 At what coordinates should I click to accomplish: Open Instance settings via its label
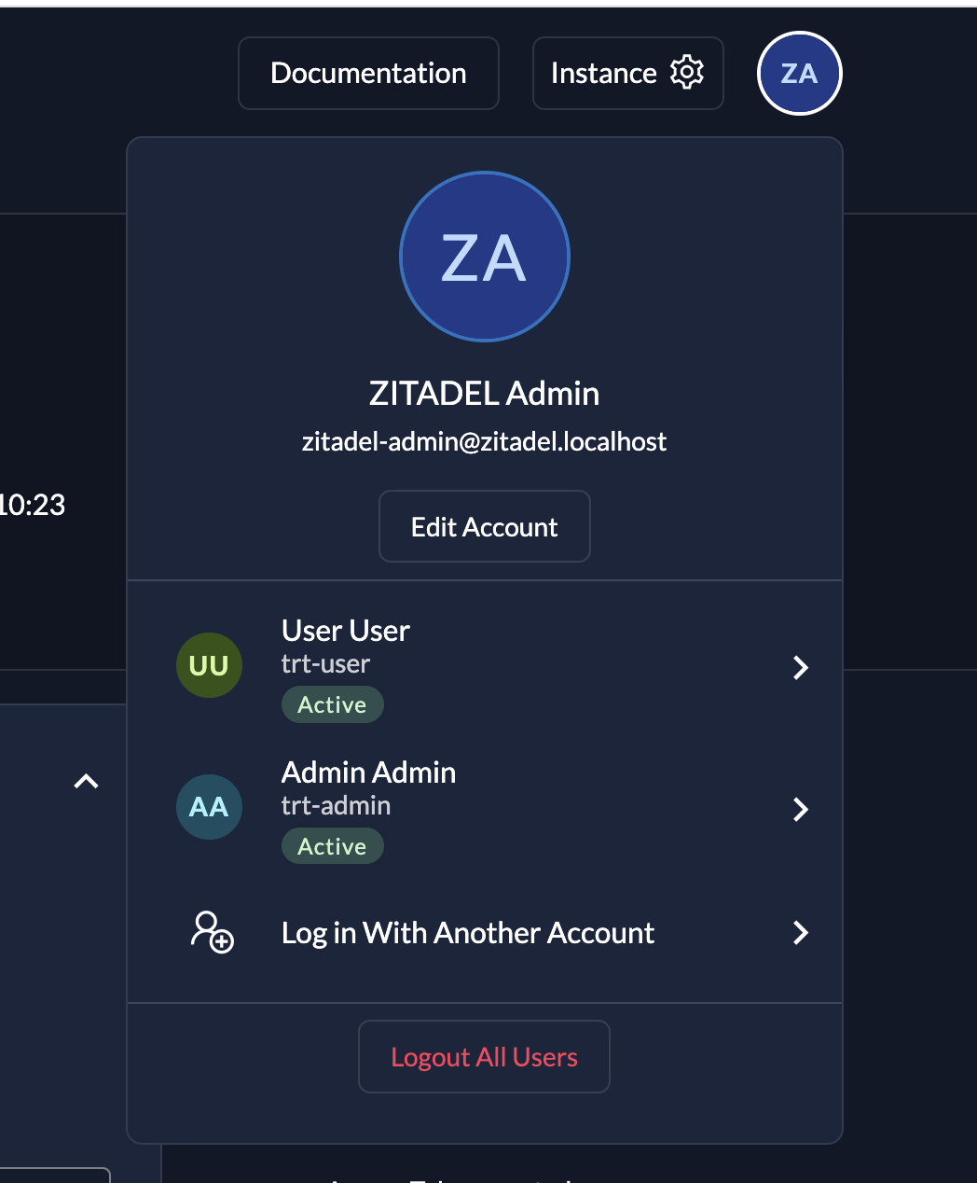click(603, 73)
